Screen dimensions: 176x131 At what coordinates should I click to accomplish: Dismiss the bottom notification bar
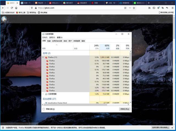click(x=172, y=128)
